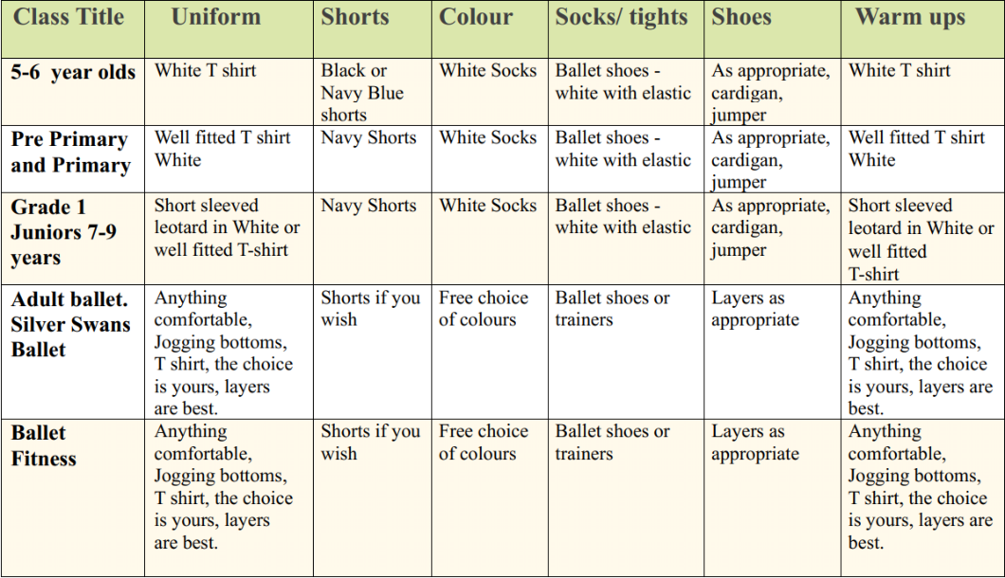
Task: Select "Shorts if you wish" in Adult ballet row
Action: pyautogui.click(x=370, y=309)
